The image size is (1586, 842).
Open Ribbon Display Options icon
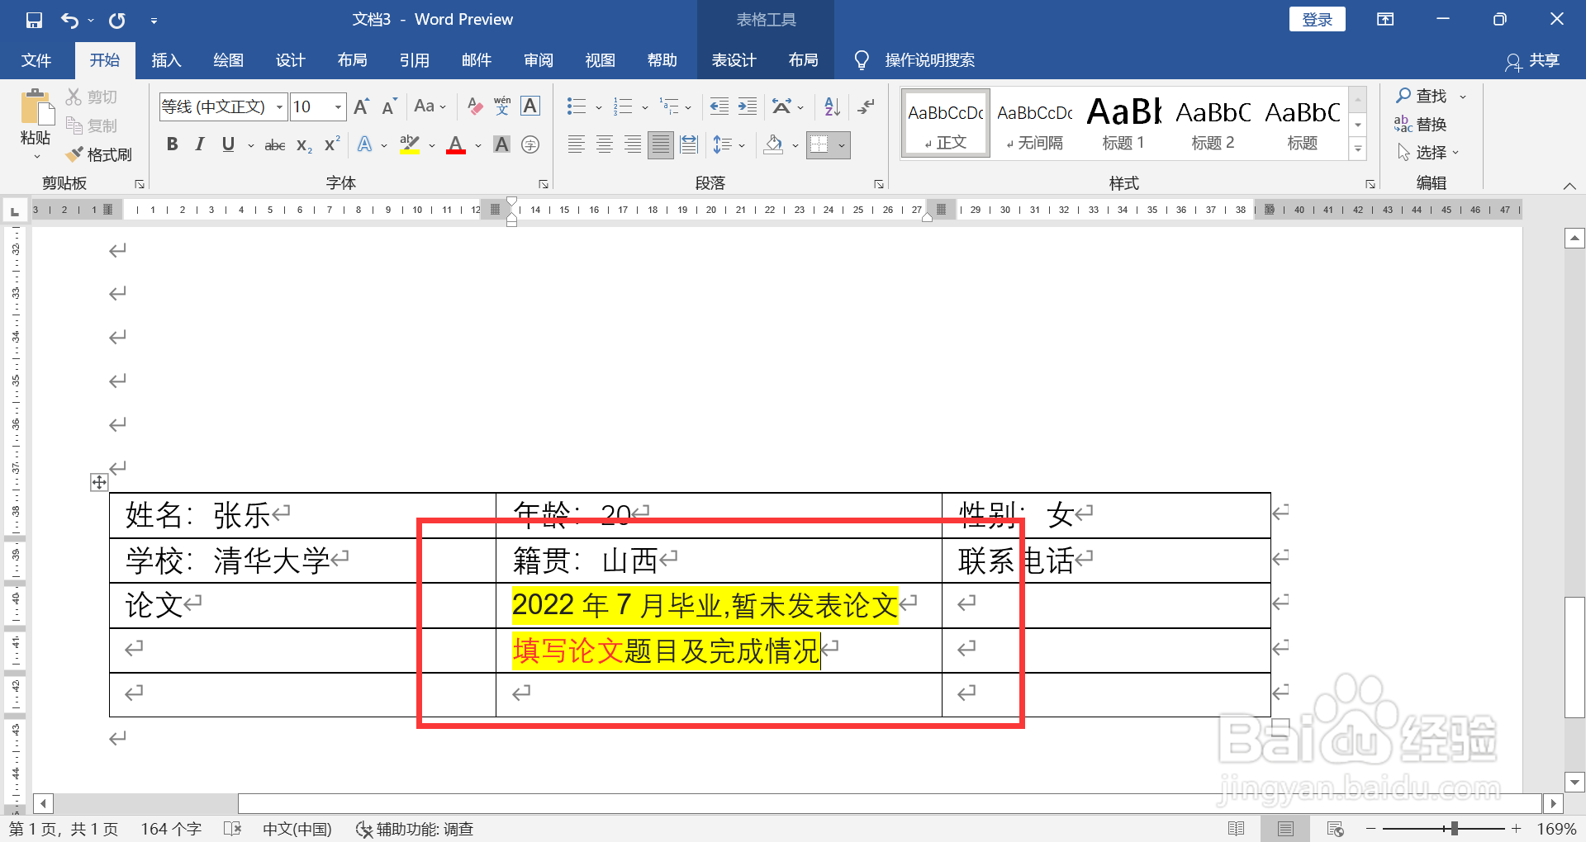pyautogui.click(x=1385, y=20)
